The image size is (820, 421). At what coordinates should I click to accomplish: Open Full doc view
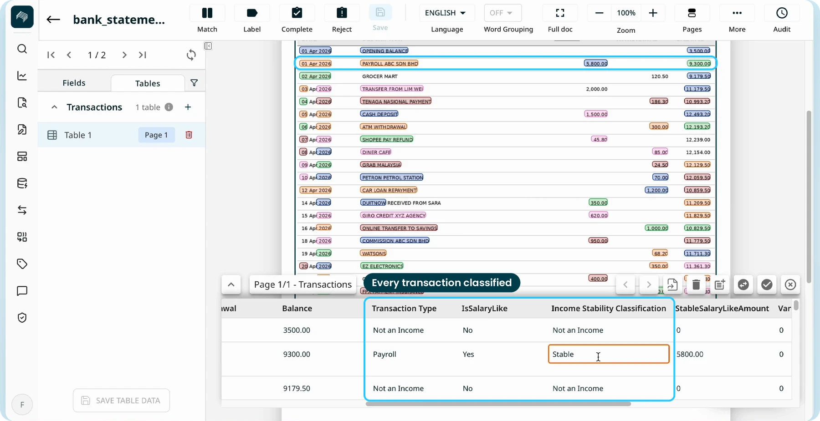(x=560, y=13)
